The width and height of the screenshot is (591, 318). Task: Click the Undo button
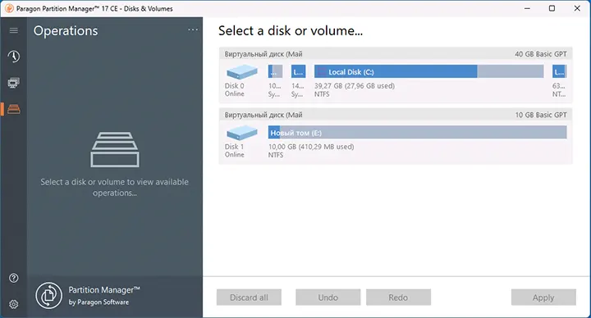point(328,298)
